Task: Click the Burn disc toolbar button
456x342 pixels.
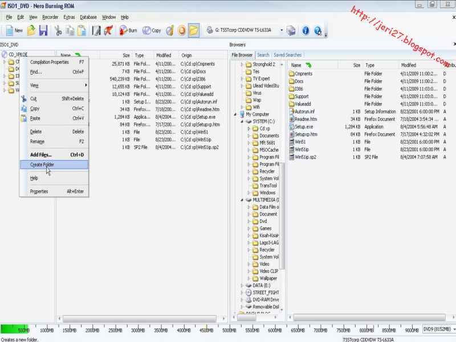Action: pos(128,30)
